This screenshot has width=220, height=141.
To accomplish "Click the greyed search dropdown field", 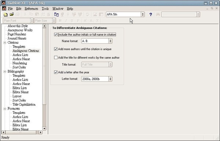I will coord(180,14).
